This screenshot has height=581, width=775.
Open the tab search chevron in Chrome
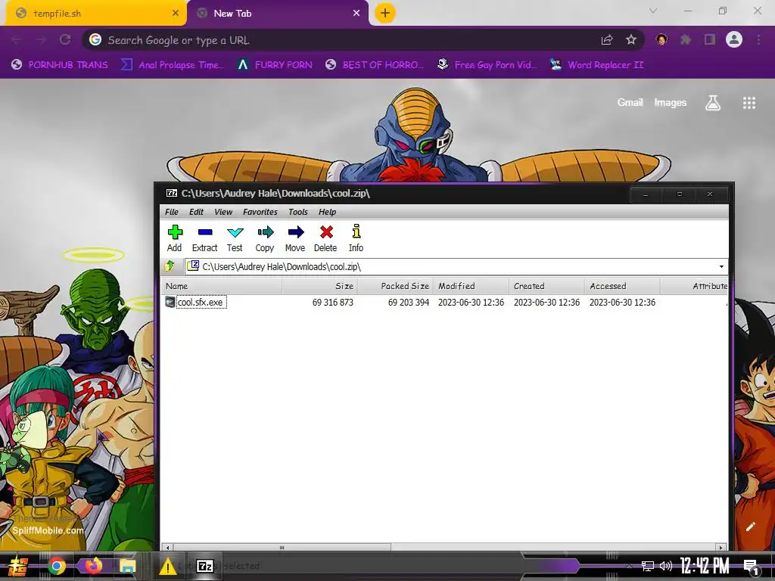tap(653, 11)
